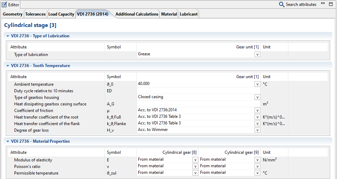
Task: Collapse VDI 2736 Type of Lubrication section
Action: [8, 36]
